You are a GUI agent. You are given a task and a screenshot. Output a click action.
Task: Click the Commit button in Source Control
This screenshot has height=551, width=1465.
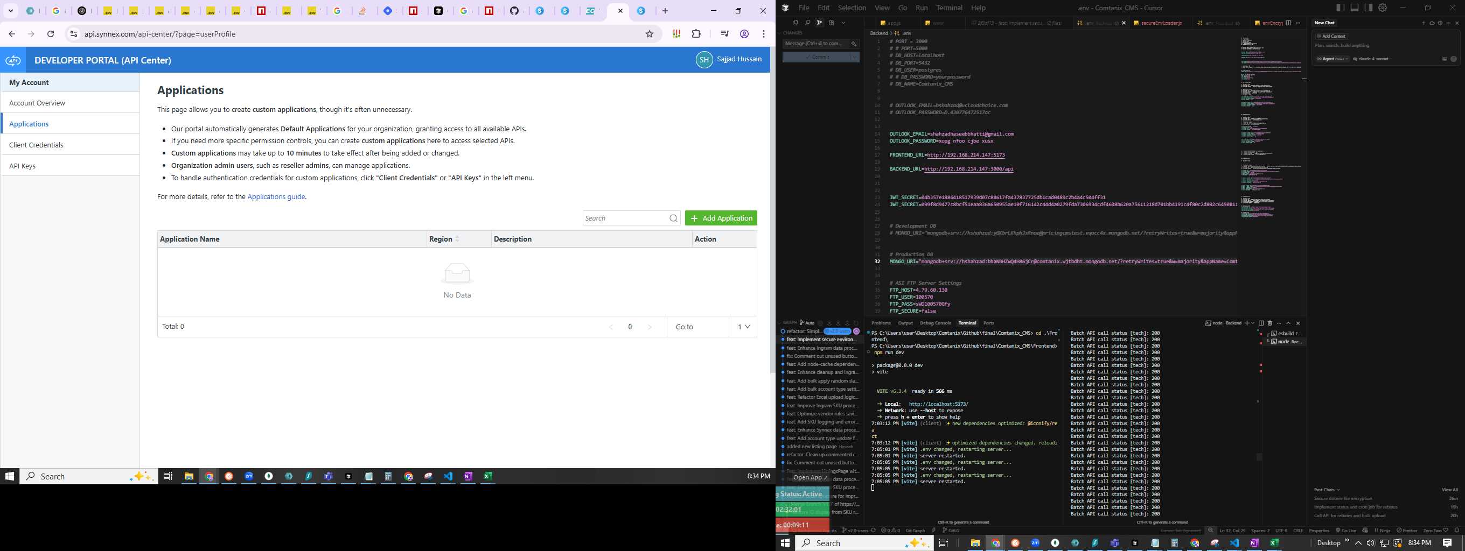coord(816,57)
